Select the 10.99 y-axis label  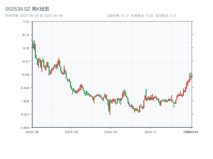point(26,75)
